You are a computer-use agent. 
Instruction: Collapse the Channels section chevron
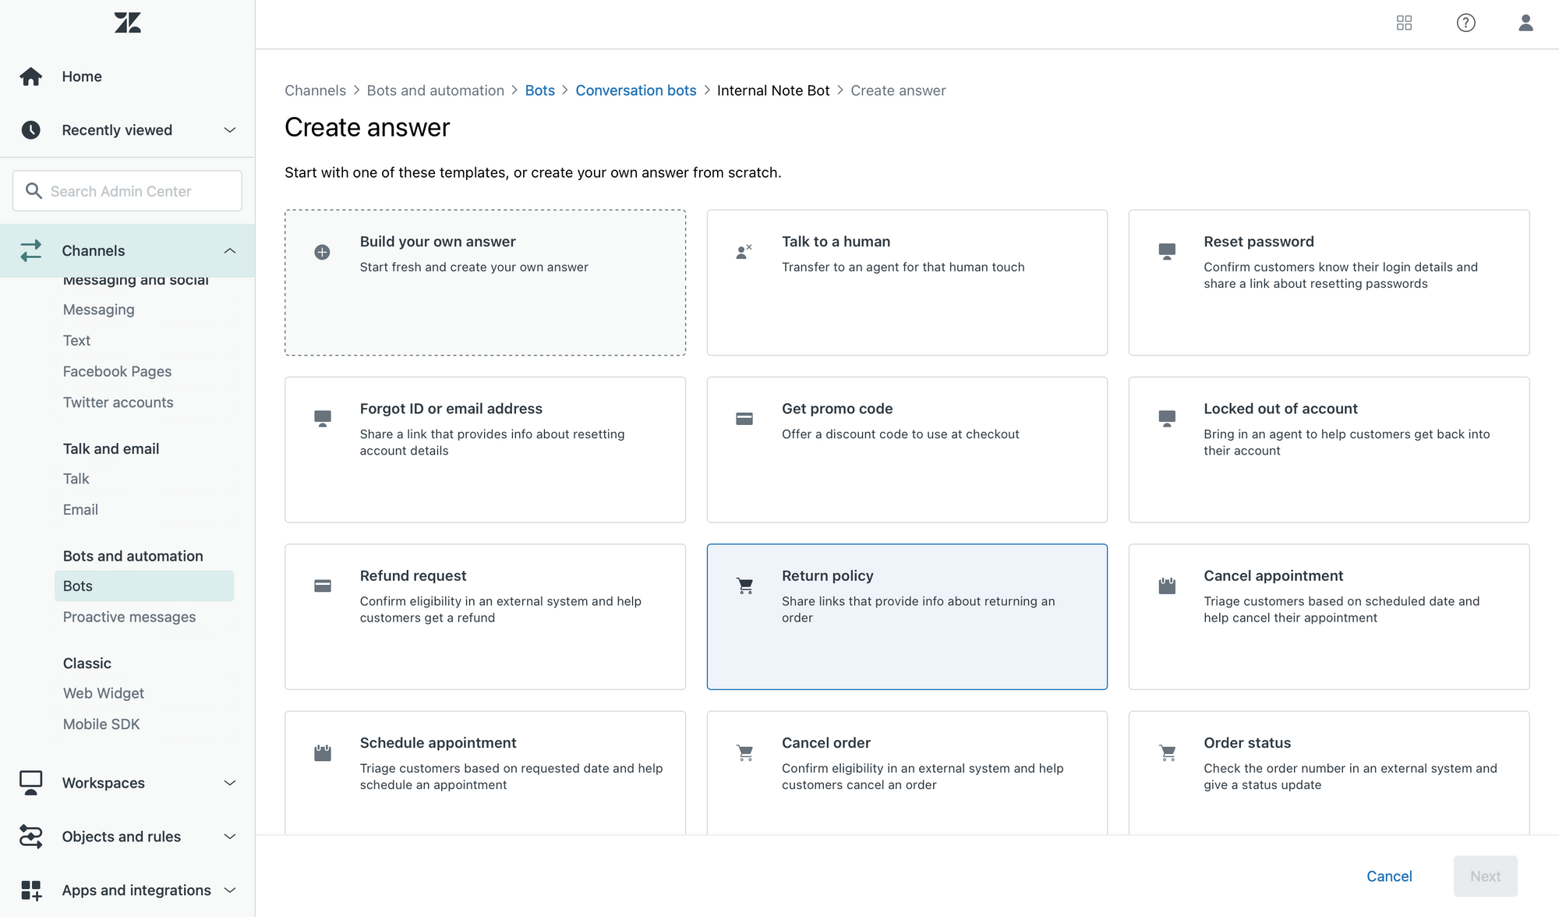[x=230, y=250]
